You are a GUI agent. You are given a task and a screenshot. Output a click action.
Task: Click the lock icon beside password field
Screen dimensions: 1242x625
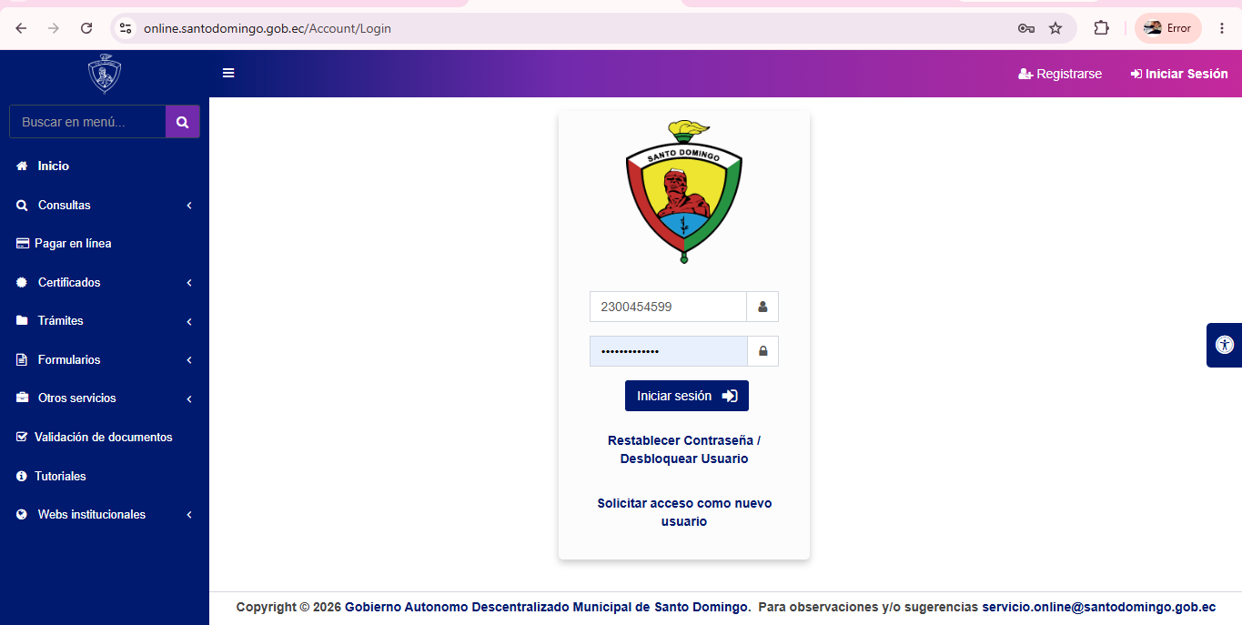pyautogui.click(x=762, y=351)
